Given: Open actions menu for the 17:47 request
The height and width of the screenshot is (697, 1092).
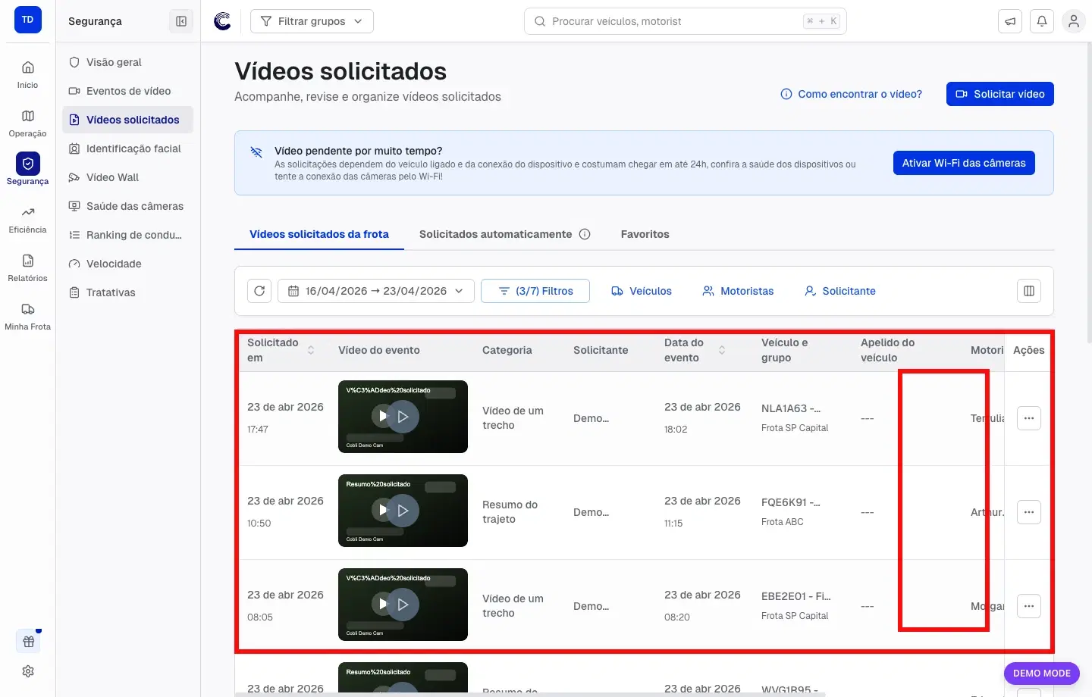Looking at the screenshot, I should (1029, 418).
